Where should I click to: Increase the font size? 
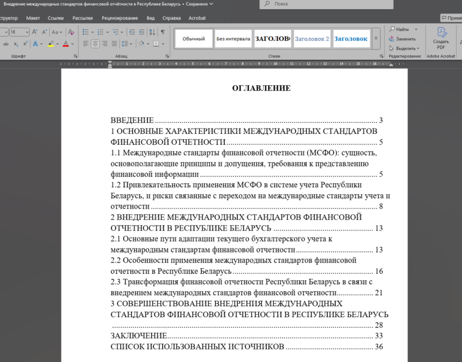coord(35,32)
